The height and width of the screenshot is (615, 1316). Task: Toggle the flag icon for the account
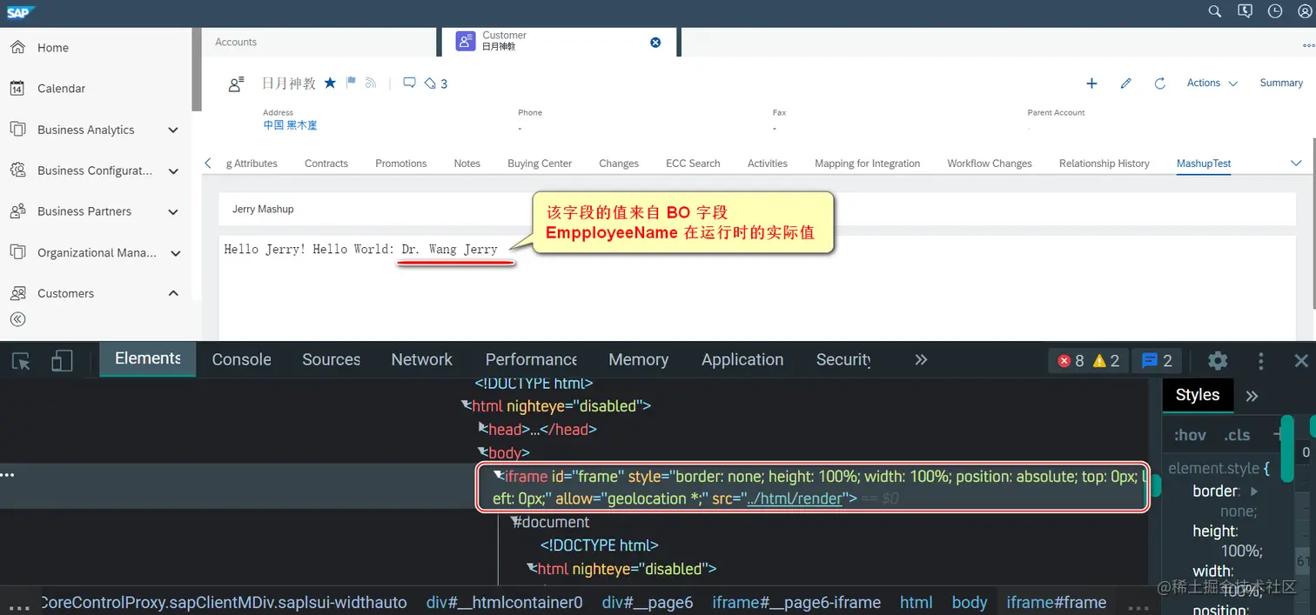(x=351, y=83)
